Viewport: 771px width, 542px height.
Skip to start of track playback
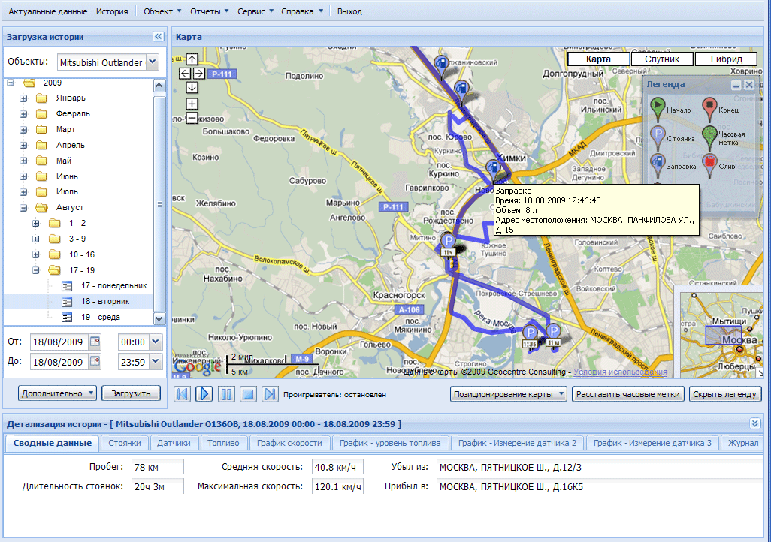point(182,394)
